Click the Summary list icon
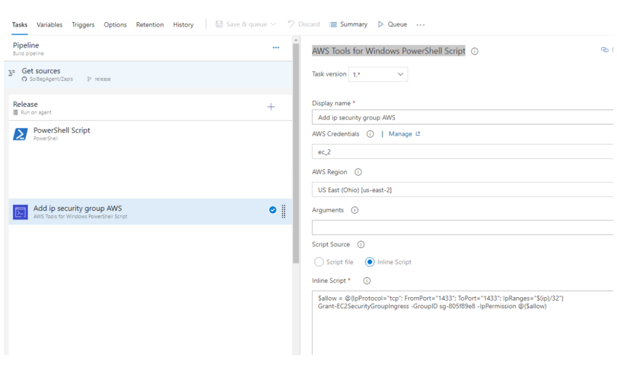The image size is (617, 376). (x=333, y=24)
